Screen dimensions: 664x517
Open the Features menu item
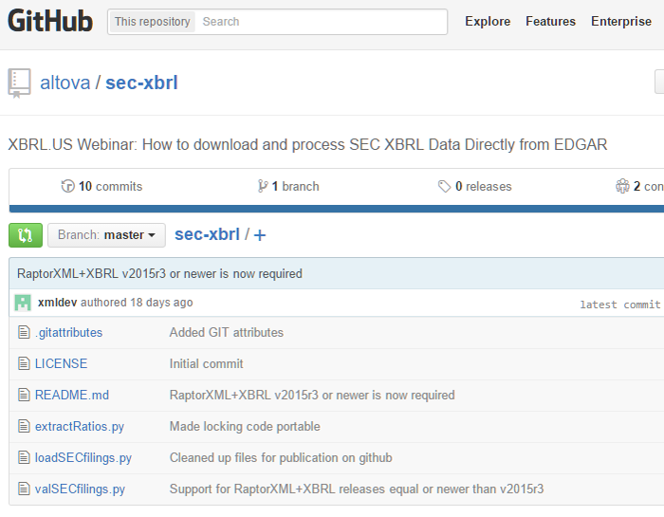[550, 22]
